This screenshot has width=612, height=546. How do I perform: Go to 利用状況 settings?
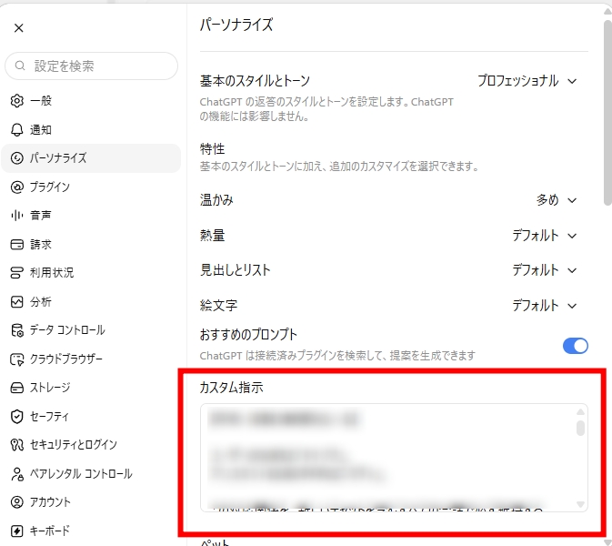(91, 273)
